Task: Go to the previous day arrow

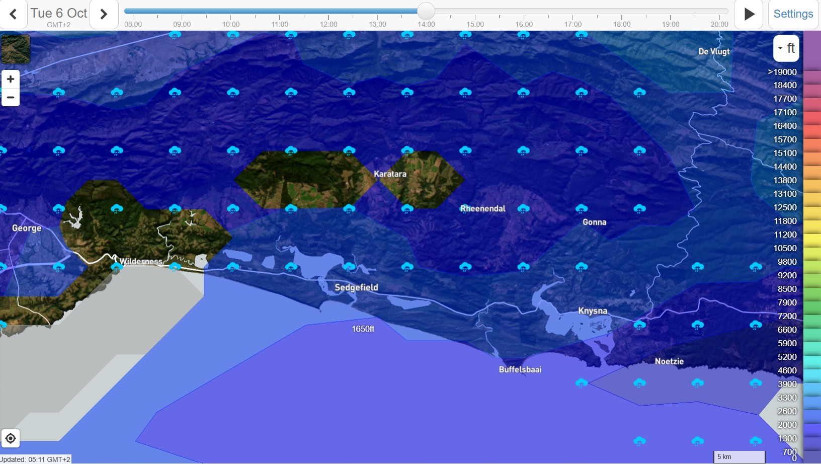Action: (14, 14)
